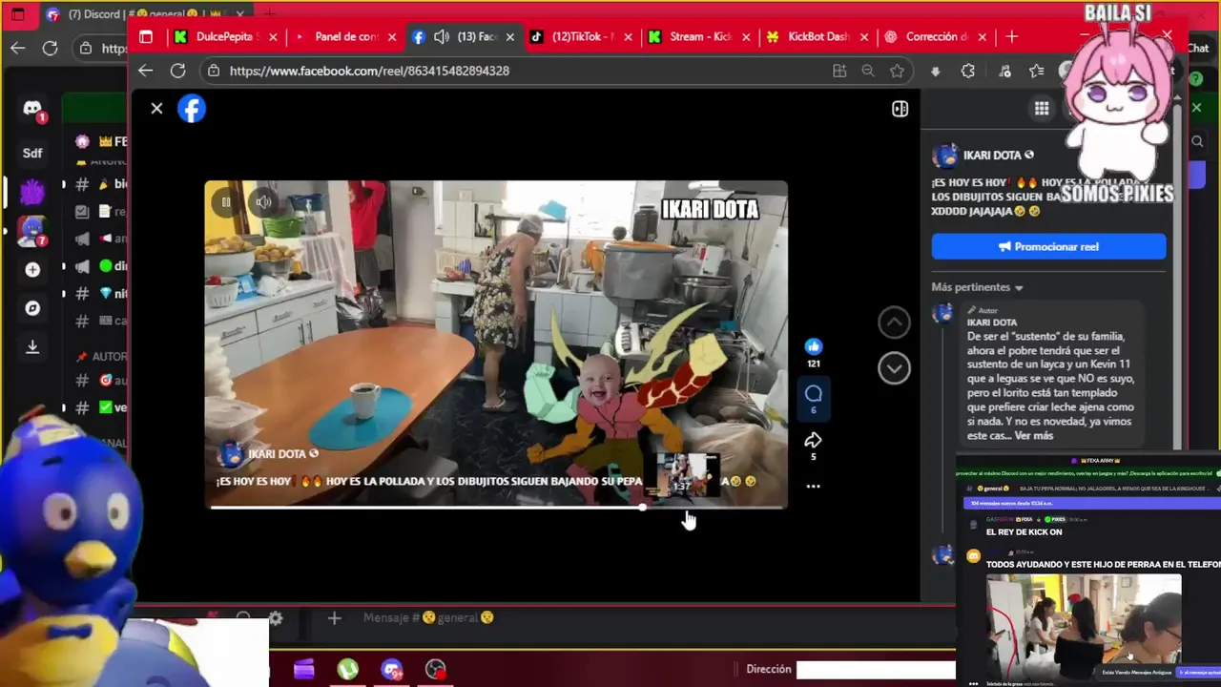The image size is (1221, 687).
Task: Reload the Facebook page
Action: tap(177, 71)
